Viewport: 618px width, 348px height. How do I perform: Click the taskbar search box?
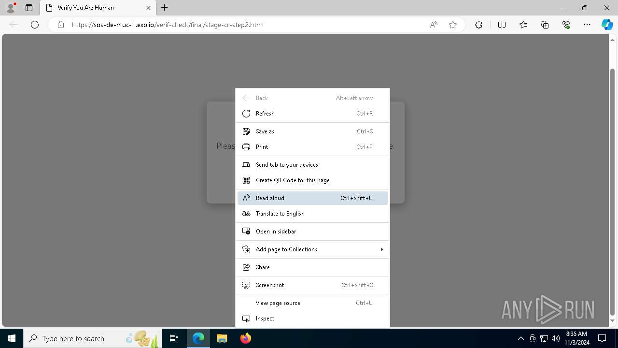[93, 338]
